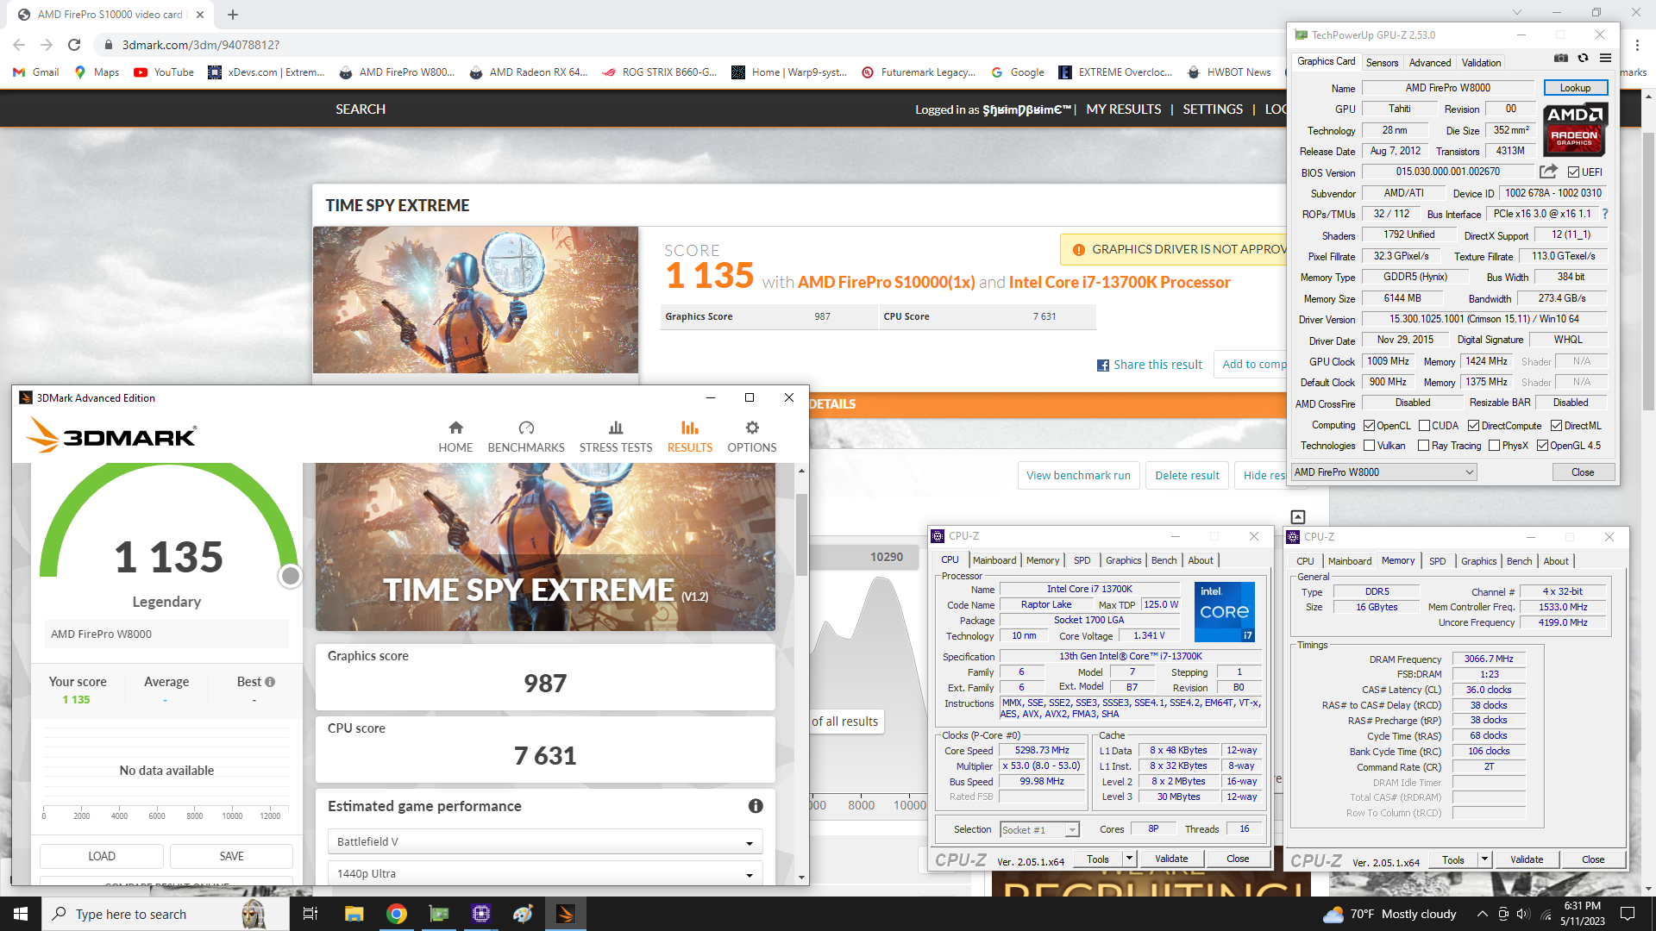Take a GPU-Z screenshot with the camera icon
This screenshot has width=1656, height=931.
coord(1561,59)
